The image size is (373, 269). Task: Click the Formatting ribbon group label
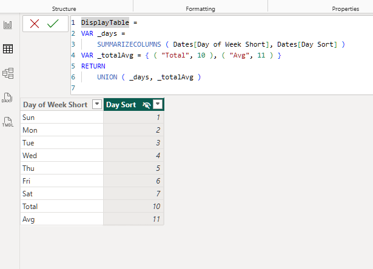pyautogui.click(x=200, y=9)
